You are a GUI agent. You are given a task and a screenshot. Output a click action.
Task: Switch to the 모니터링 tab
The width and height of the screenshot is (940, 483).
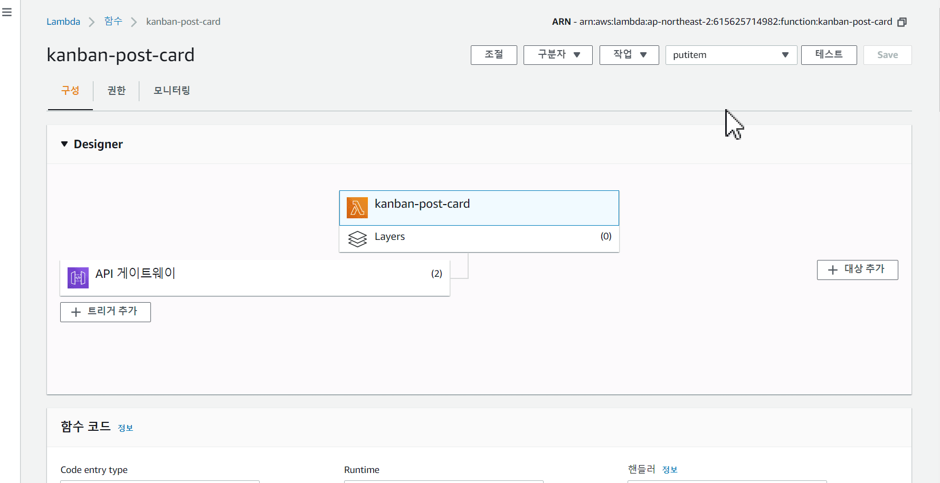(172, 91)
